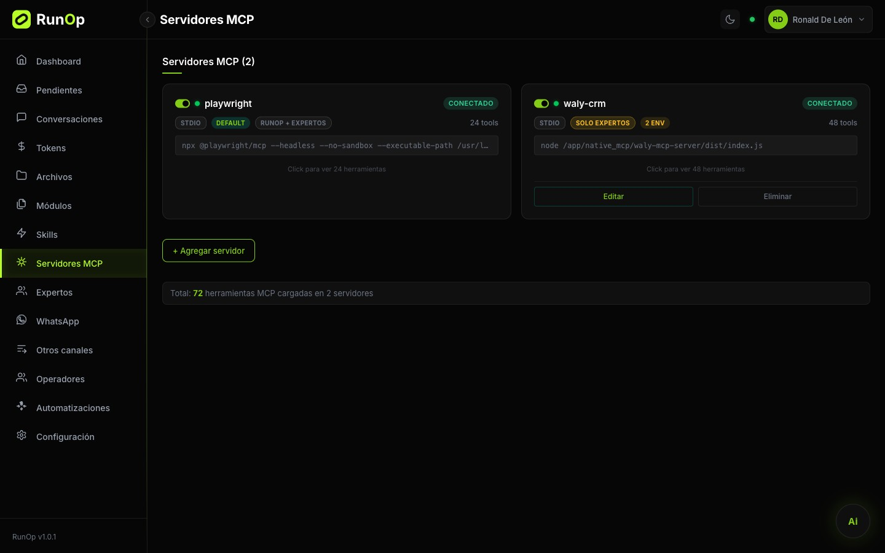Go to Dashboard menu item

(74, 61)
